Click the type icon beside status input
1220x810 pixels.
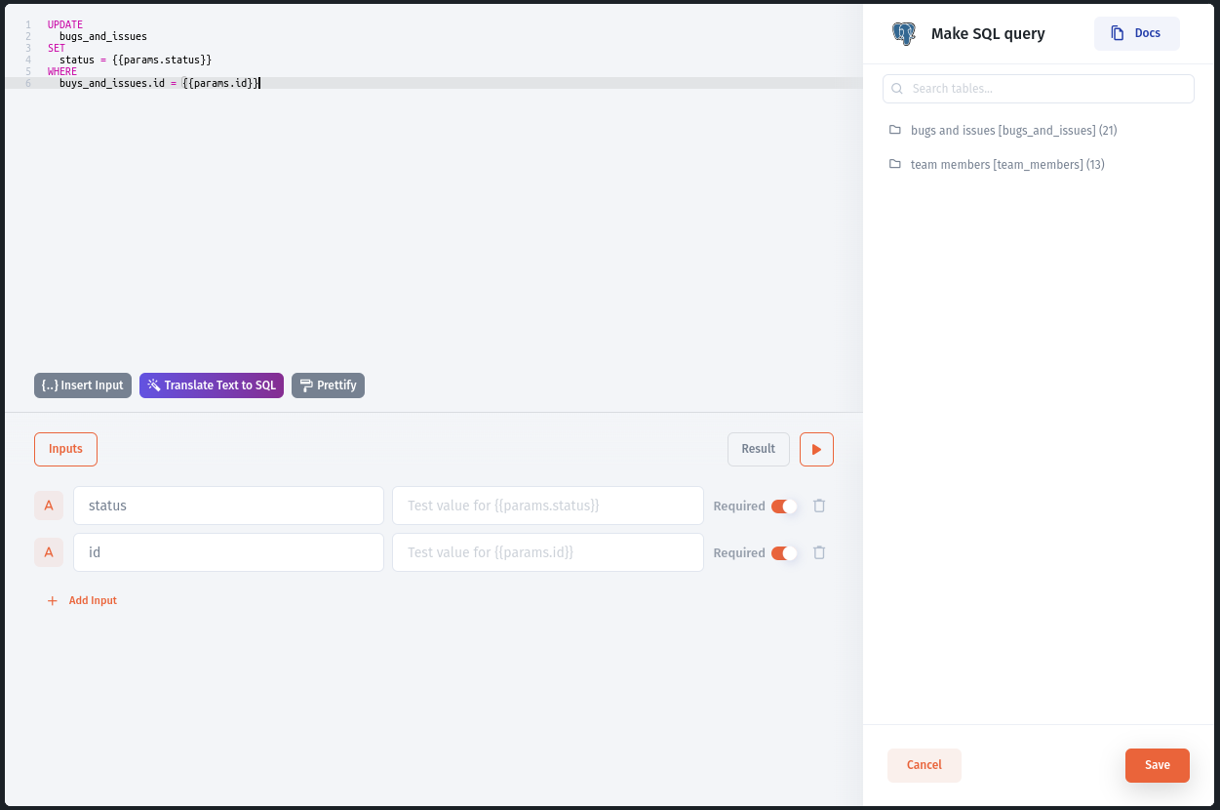[x=49, y=506]
